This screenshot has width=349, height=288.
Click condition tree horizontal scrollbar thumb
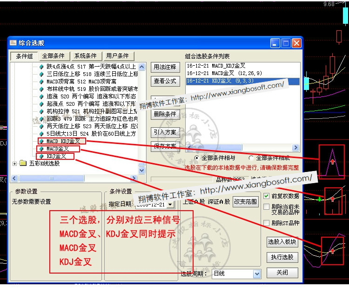point(52,178)
